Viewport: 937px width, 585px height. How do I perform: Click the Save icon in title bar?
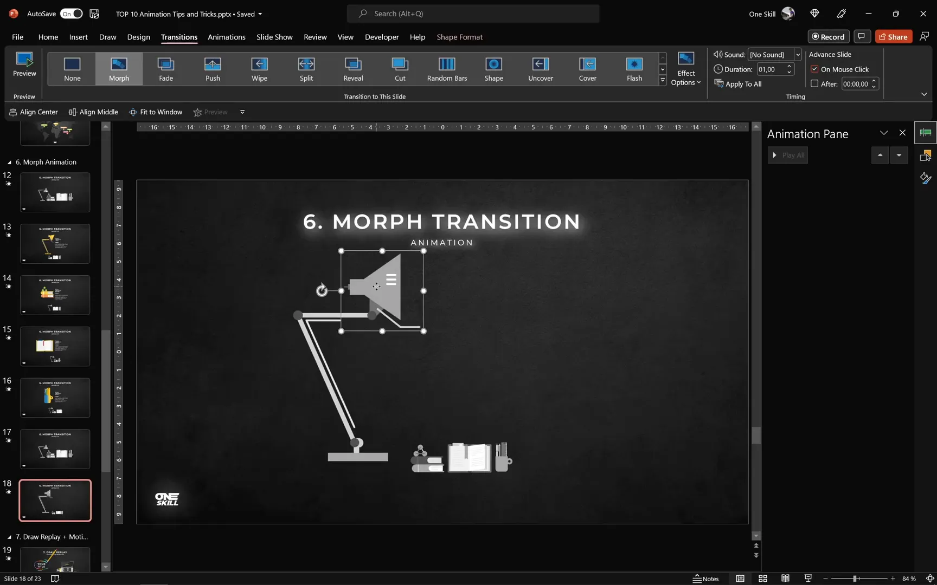point(94,14)
